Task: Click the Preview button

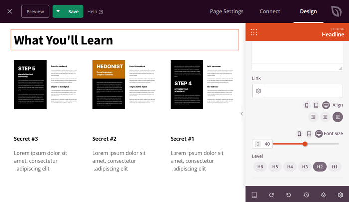Action: click(x=35, y=11)
